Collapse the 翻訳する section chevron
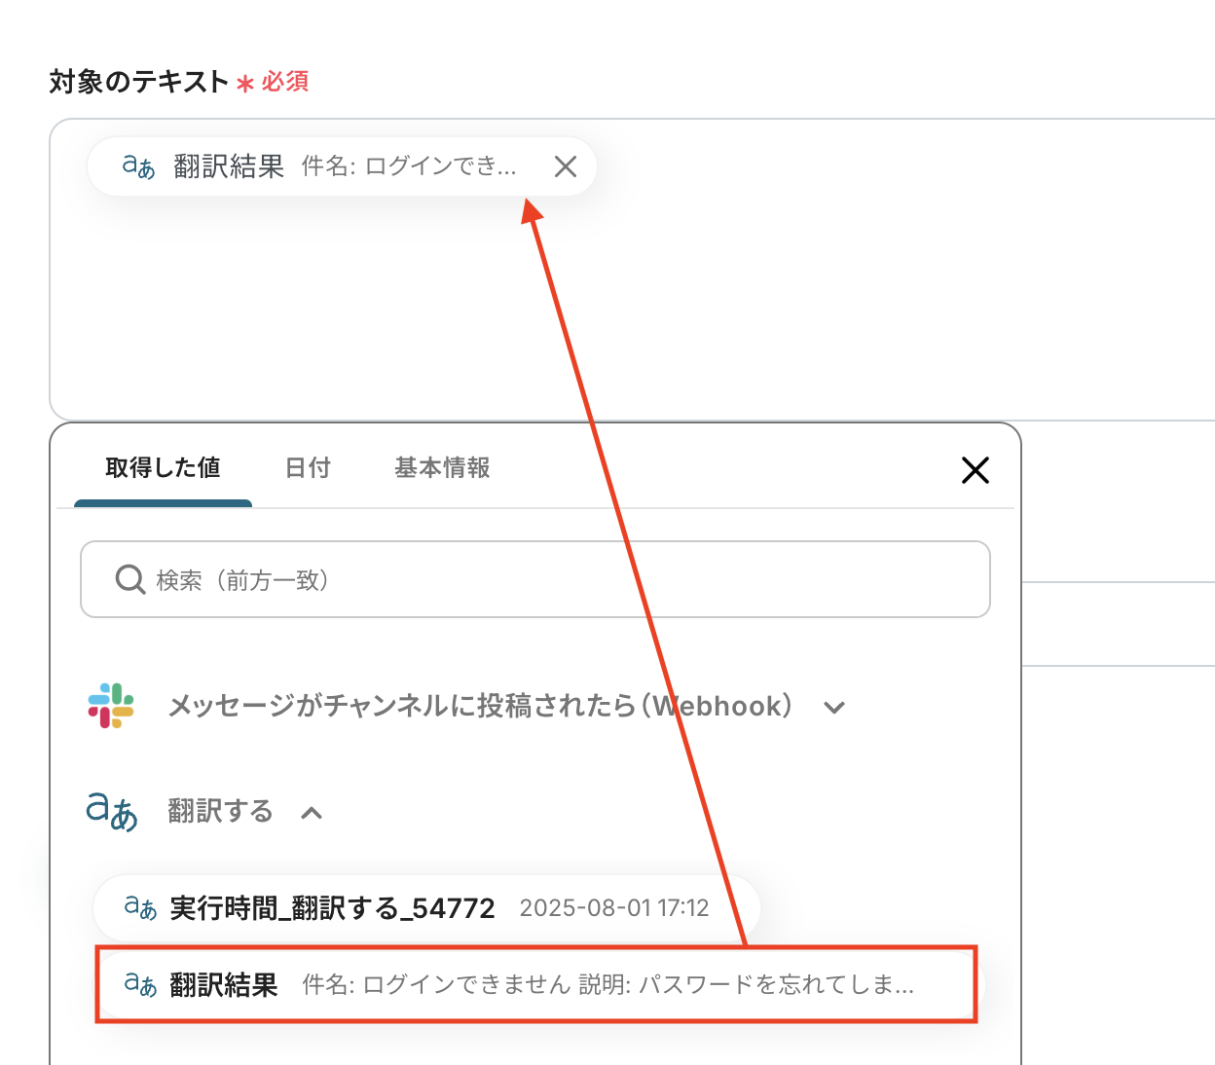This screenshot has height=1065, width=1215. (x=312, y=813)
